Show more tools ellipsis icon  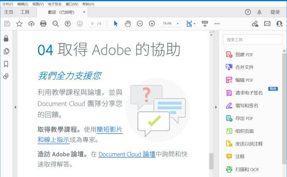pyautogui.click(x=217, y=24)
